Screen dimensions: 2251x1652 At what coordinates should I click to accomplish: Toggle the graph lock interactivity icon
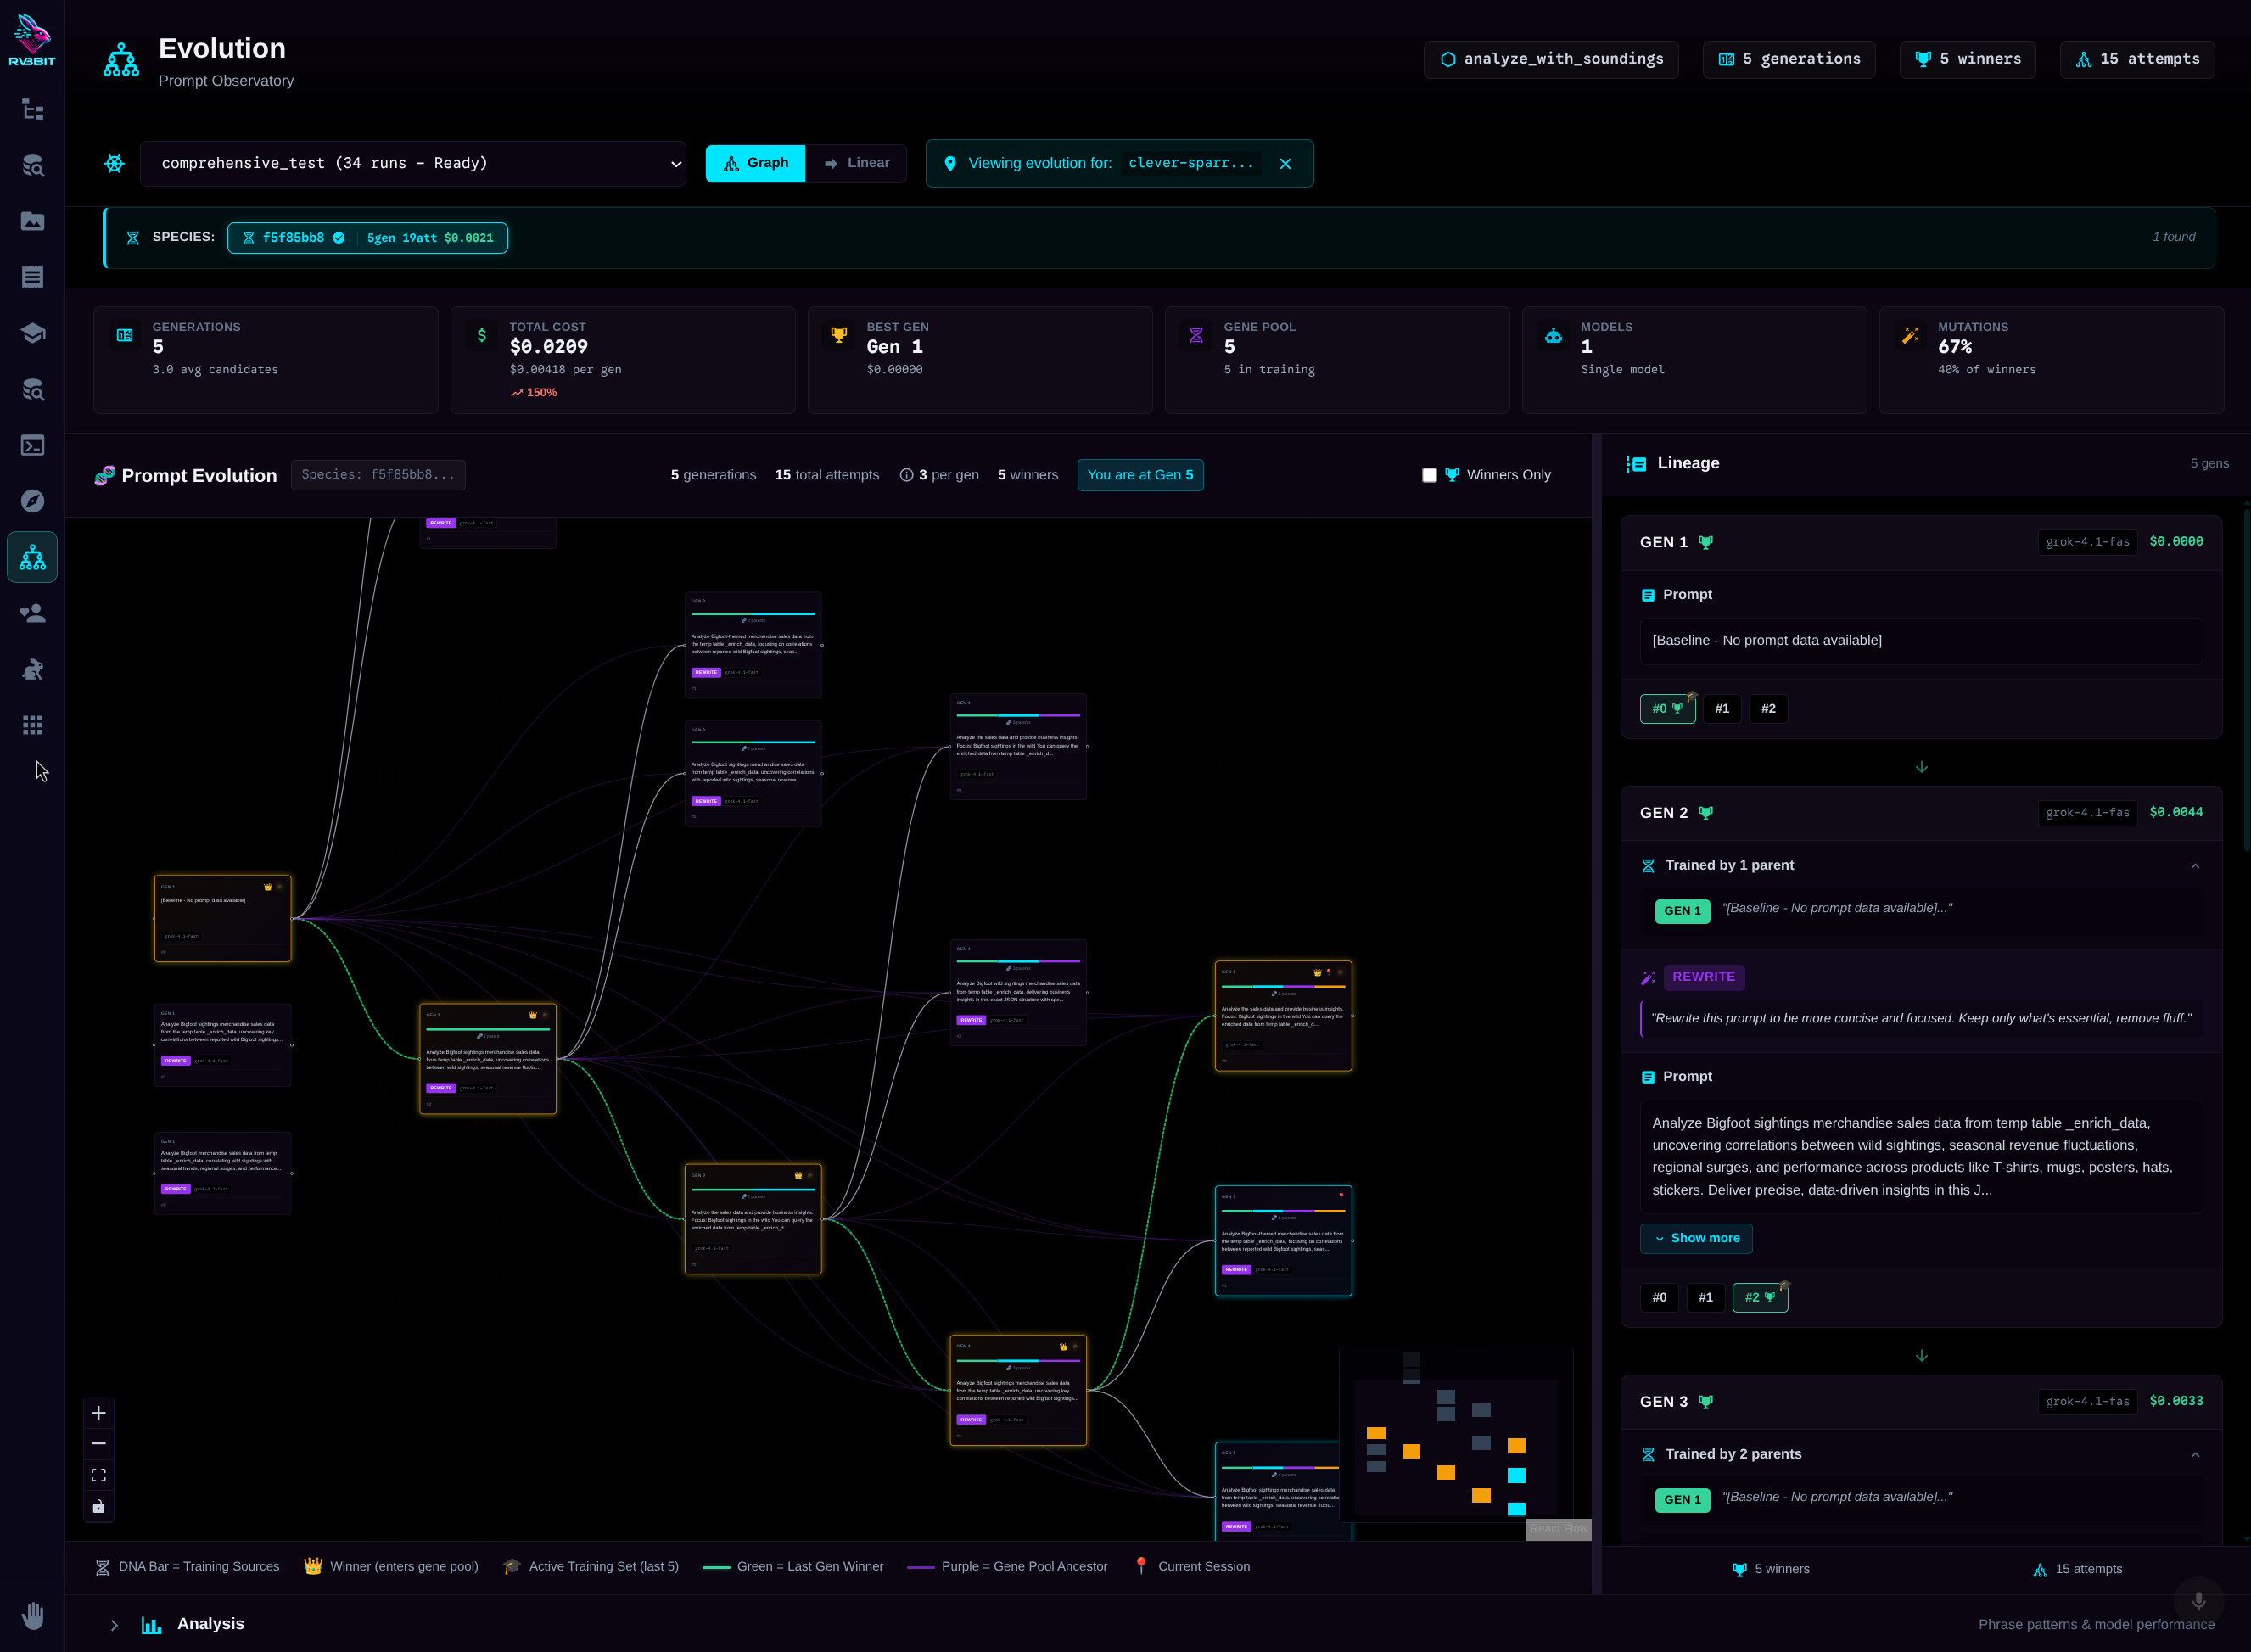[98, 1507]
